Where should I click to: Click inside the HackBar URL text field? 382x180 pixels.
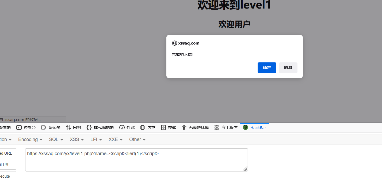pos(136,160)
